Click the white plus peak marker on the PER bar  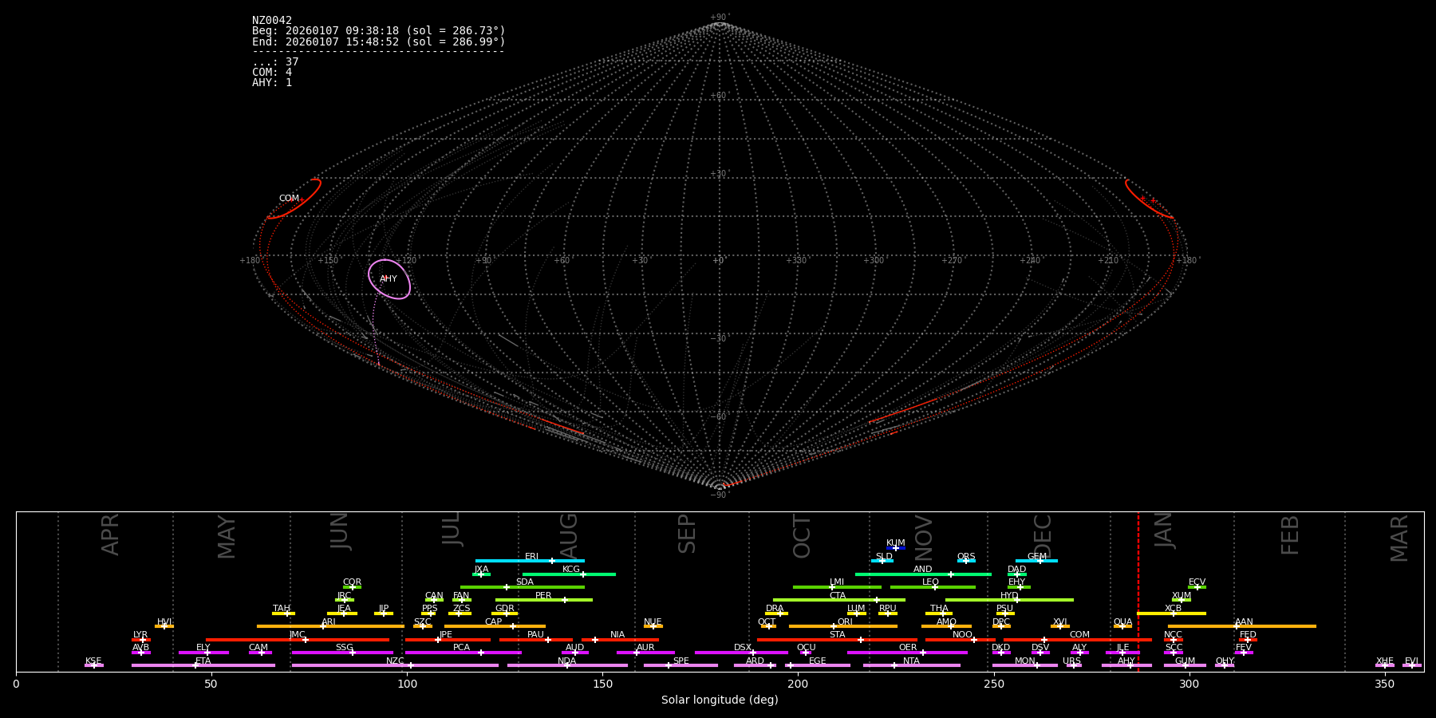coord(565,600)
